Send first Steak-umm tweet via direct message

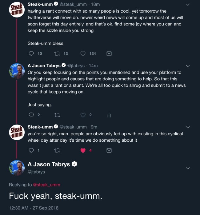pyautogui.click(x=109, y=54)
